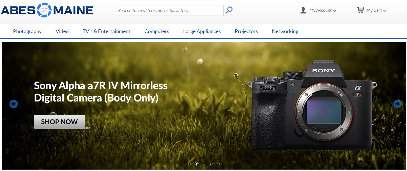The image size is (407, 171).
Task: Advance carousel with right arrow
Action: coord(397,104)
